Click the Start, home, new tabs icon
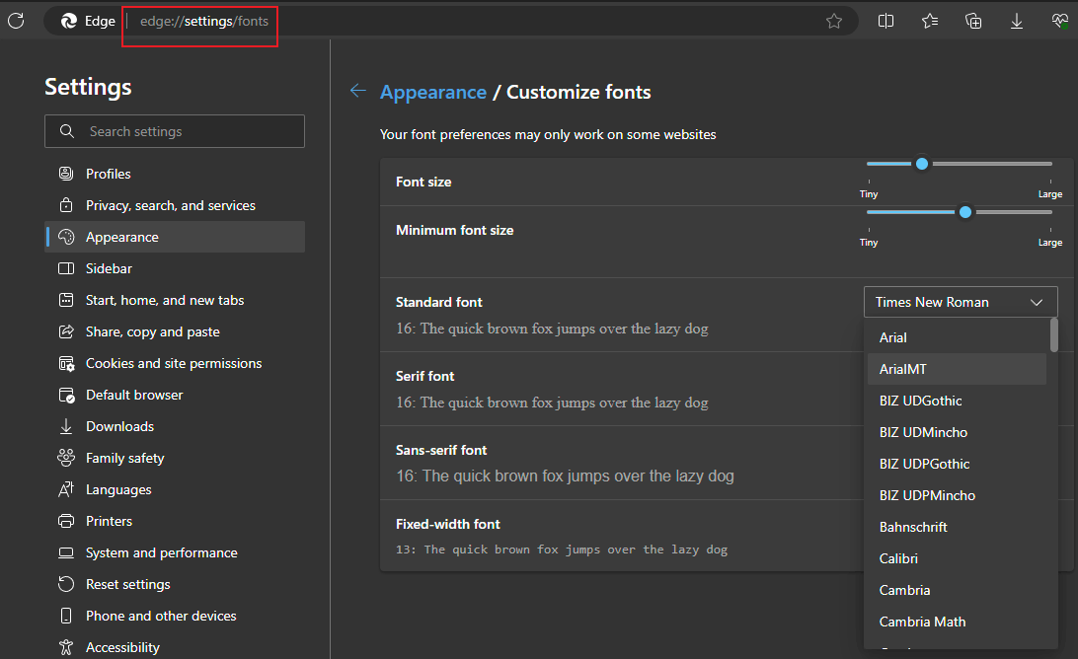 click(66, 300)
